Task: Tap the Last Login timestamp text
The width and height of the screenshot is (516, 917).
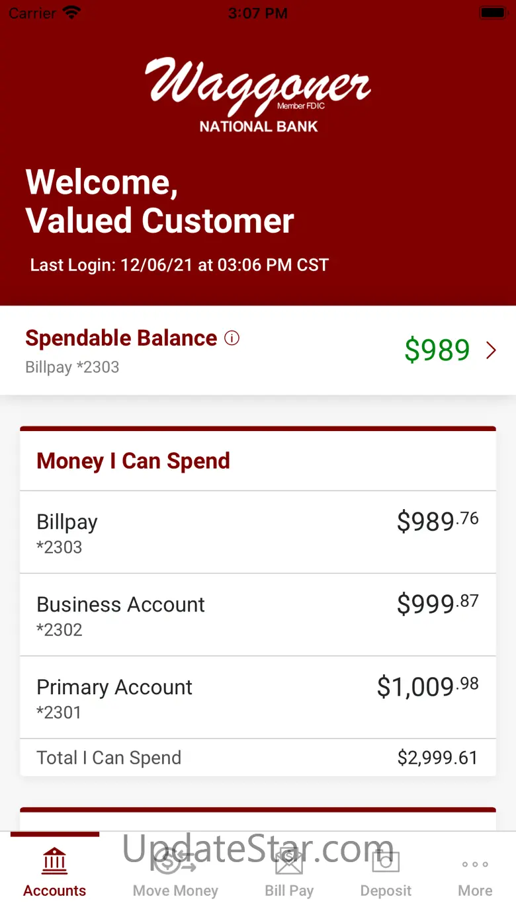Action: [179, 265]
